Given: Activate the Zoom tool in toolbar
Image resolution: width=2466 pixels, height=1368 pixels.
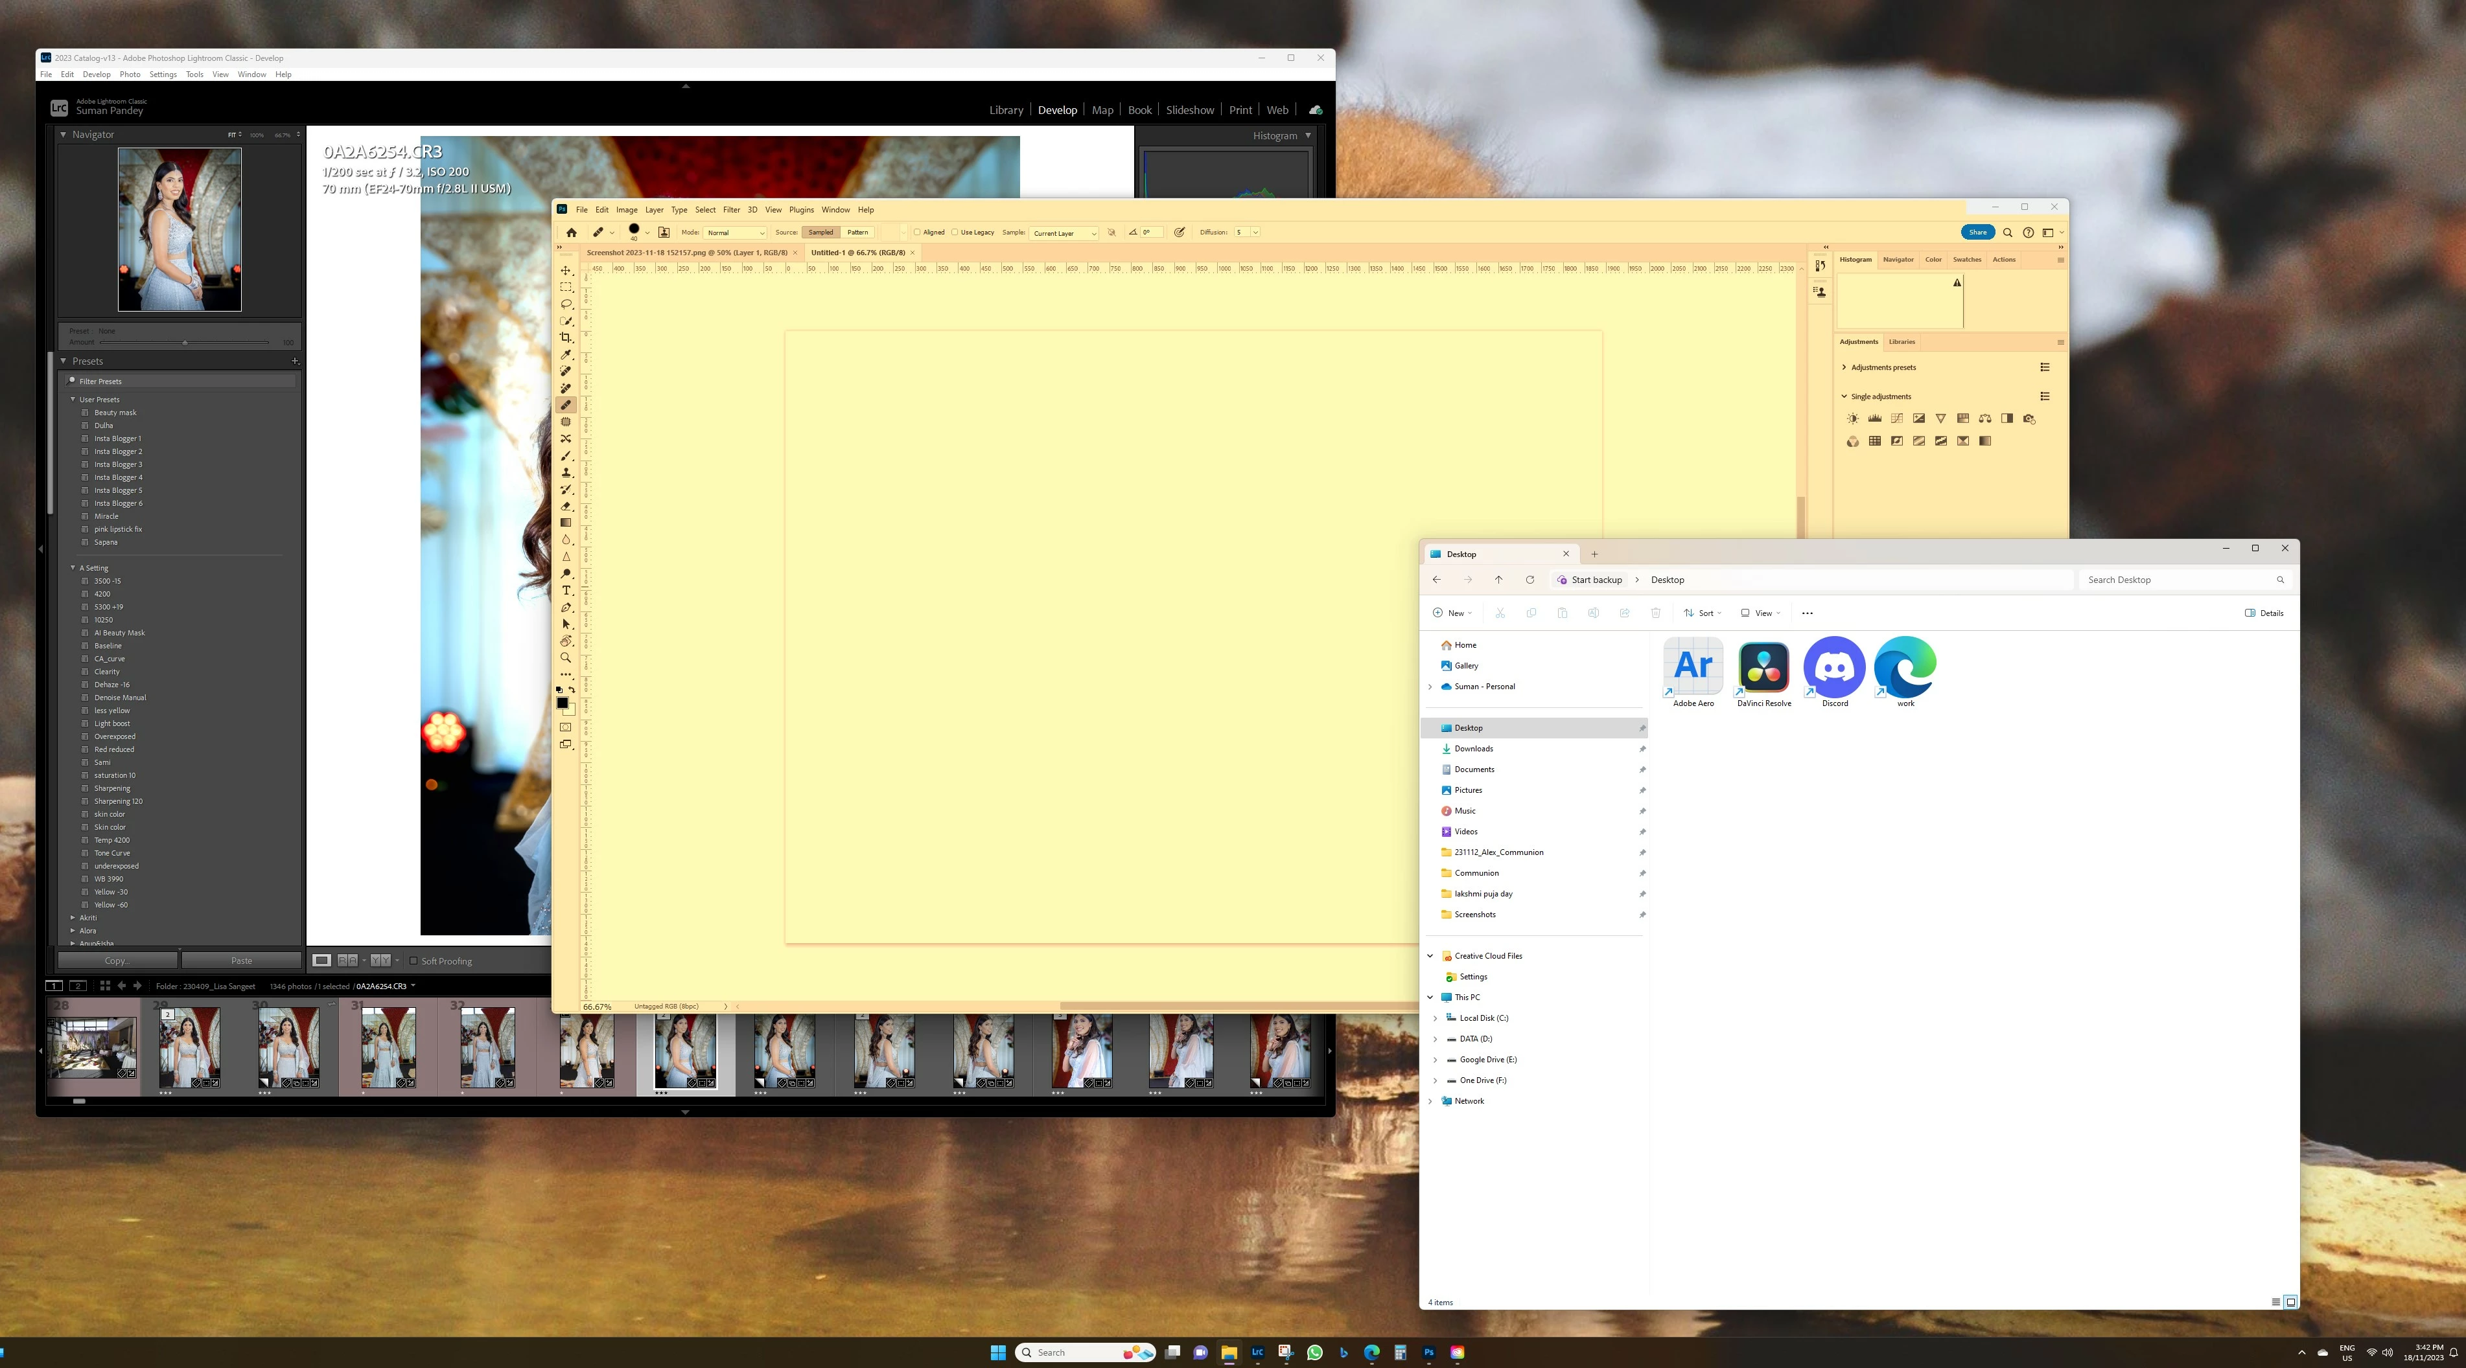Looking at the screenshot, I should coord(566,657).
